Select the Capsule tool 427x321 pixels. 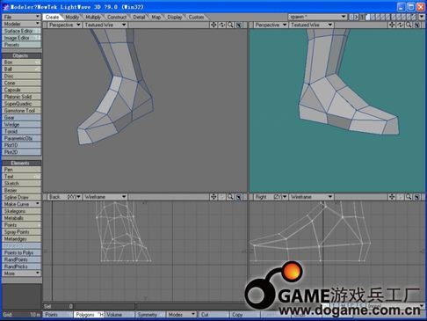tap(21, 90)
